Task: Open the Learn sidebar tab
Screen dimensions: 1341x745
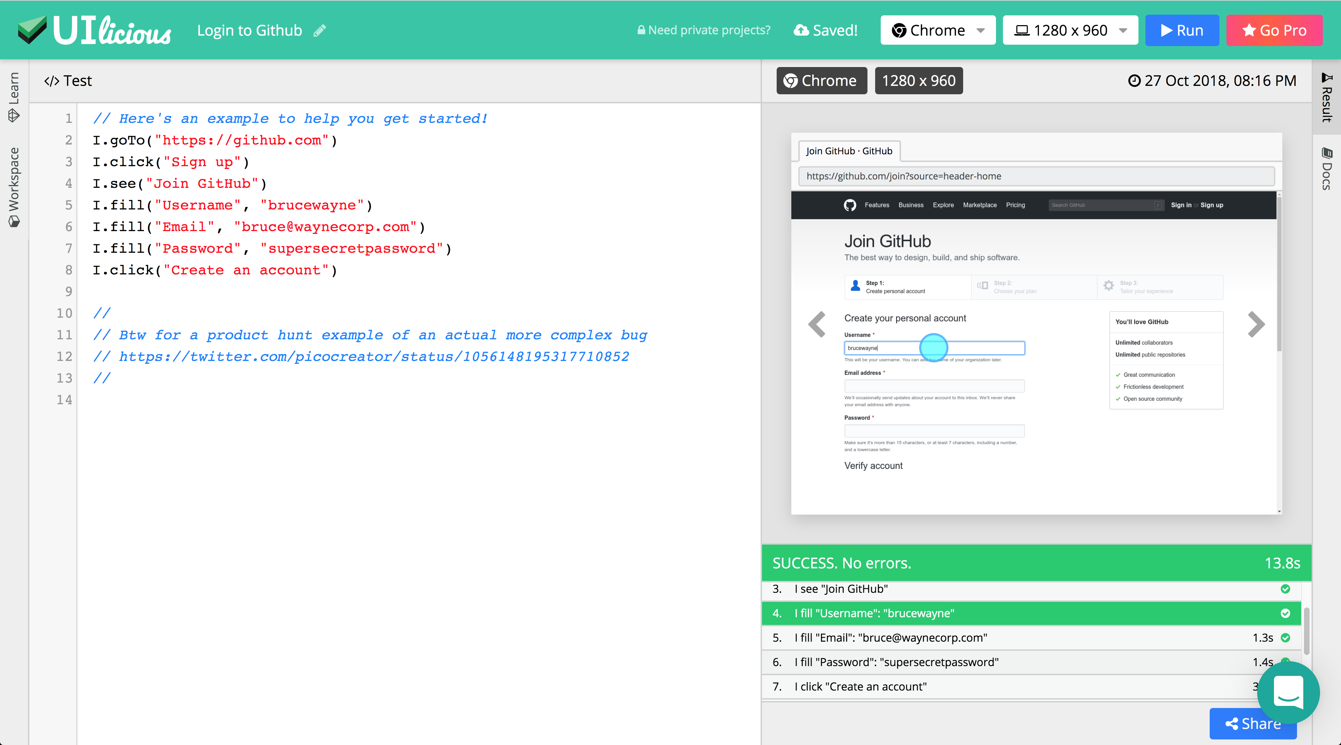Action: point(14,97)
